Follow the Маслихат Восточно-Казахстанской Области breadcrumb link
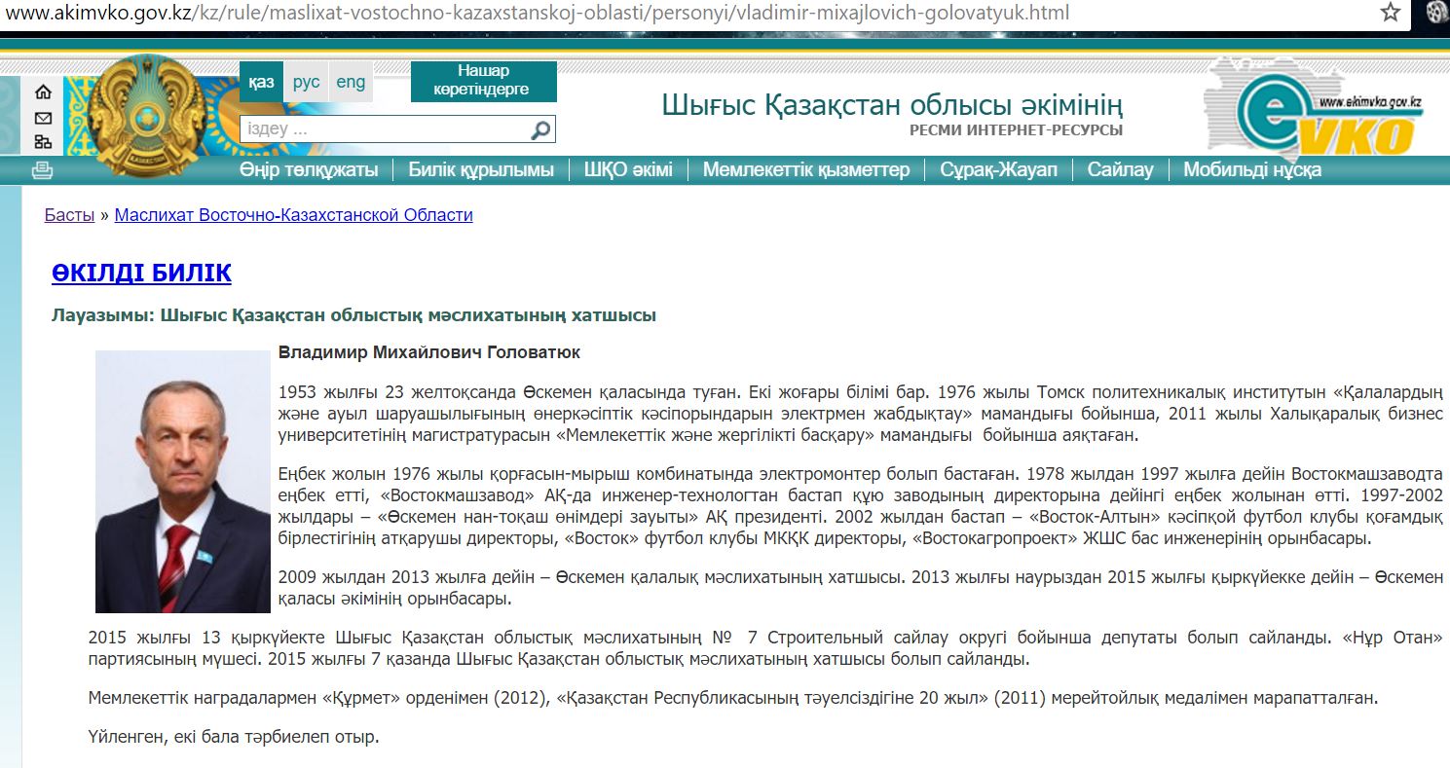Image resolution: width=1450 pixels, height=768 pixels. point(293,215)
